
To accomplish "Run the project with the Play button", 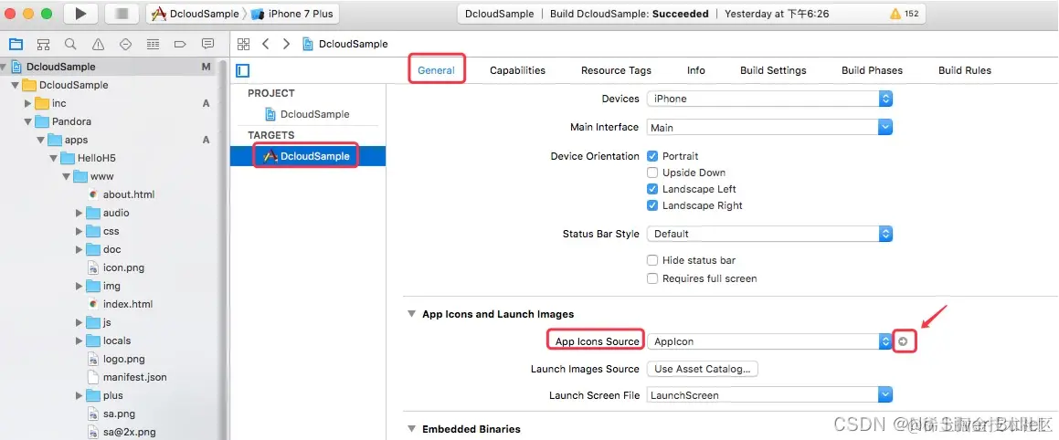I will click(81, 14).
